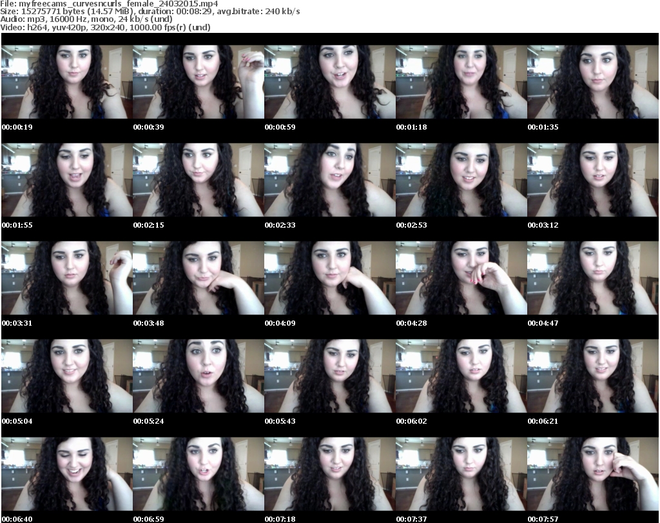Click the thumbnail timestamped 00:00:19
This screenshot has width=660, height=523.
pos(67,82)
